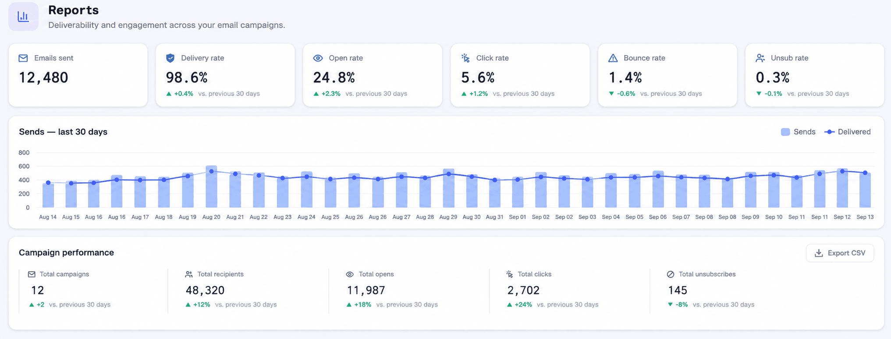Image resolution: width=891 pixels, height=339 pixels.
Task: Select the Sep 13 delivered data point
Action: click(x=865, y=173)
